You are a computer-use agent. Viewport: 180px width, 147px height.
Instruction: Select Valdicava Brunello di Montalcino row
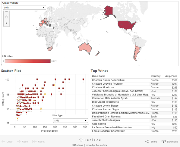[x=134, y=95]
